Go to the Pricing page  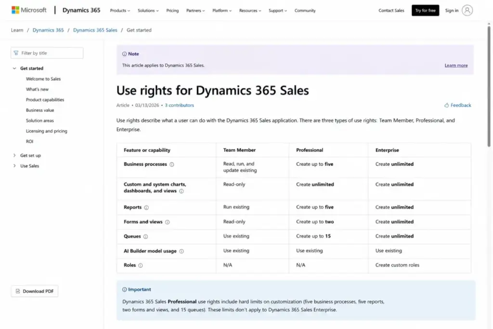172,11
